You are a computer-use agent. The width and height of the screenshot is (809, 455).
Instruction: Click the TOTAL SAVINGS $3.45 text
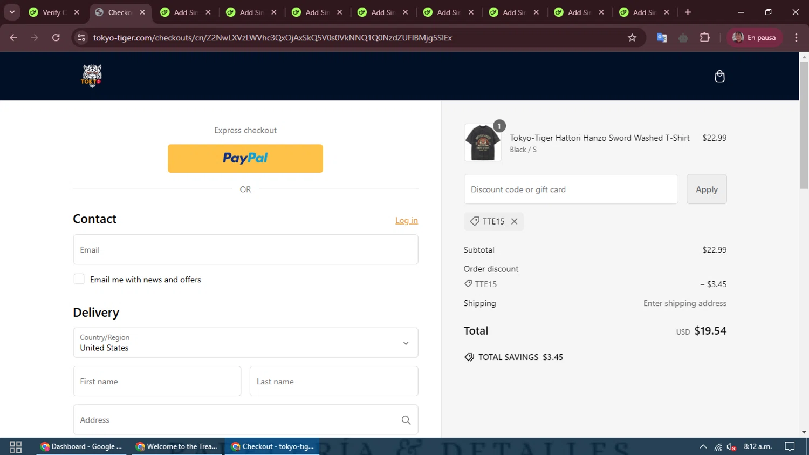520,357
